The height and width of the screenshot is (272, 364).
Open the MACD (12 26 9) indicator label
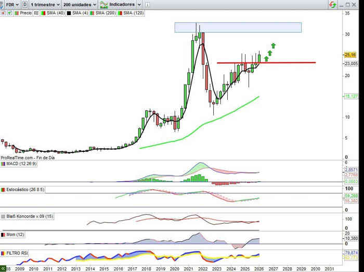click(21, 164)
